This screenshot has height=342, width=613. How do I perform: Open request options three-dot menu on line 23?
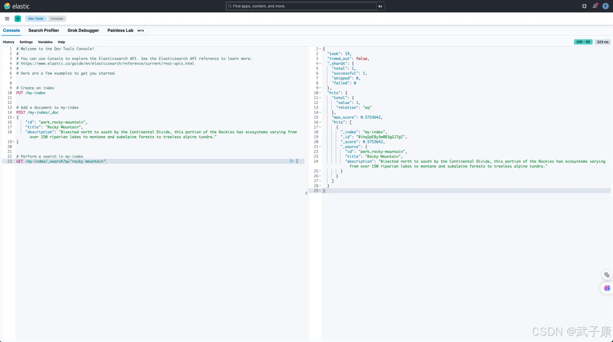pyautogui.click(x=297, y=161)
